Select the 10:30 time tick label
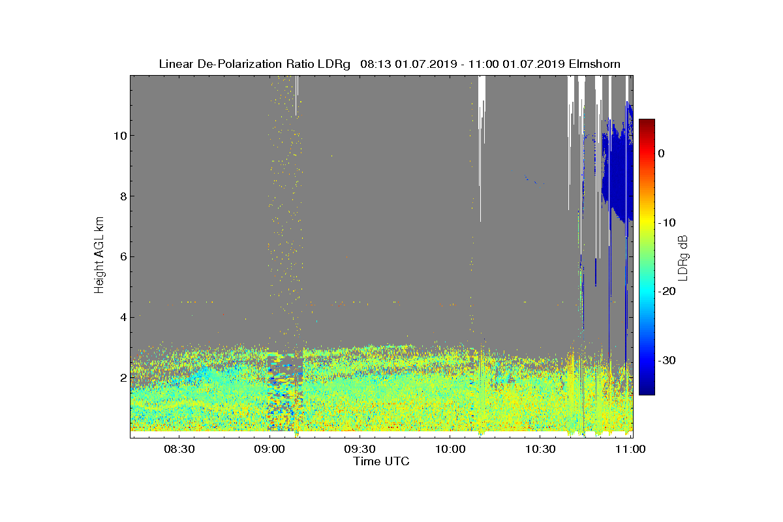This screenshot has height=522, width=783. pos(541,449)
